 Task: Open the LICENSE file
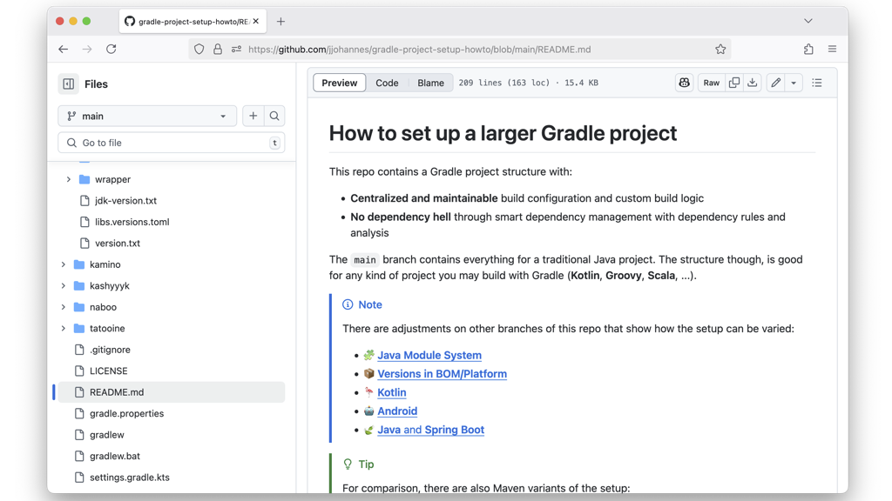108,371
